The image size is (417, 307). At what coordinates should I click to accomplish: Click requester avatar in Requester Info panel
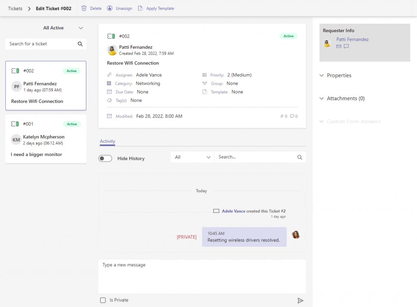[x=327, y=43]
